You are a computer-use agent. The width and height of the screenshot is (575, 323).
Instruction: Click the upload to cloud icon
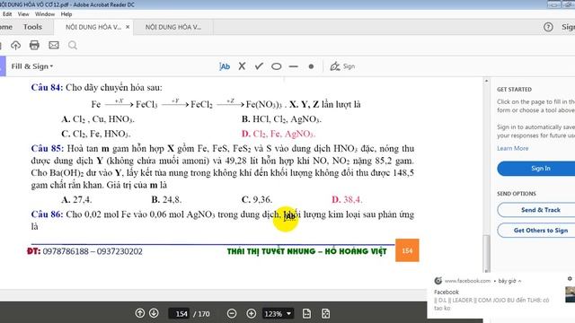15,45
